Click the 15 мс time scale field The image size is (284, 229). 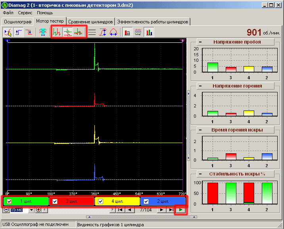coord(19,210)
